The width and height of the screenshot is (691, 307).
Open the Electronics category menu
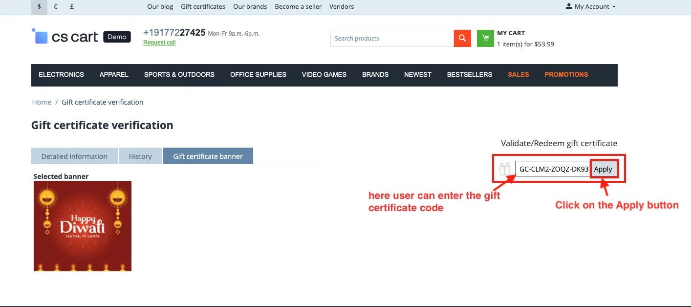tap(61, 75)
